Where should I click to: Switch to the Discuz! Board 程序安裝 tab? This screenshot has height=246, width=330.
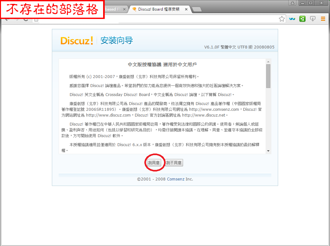[x=159, y=9]
